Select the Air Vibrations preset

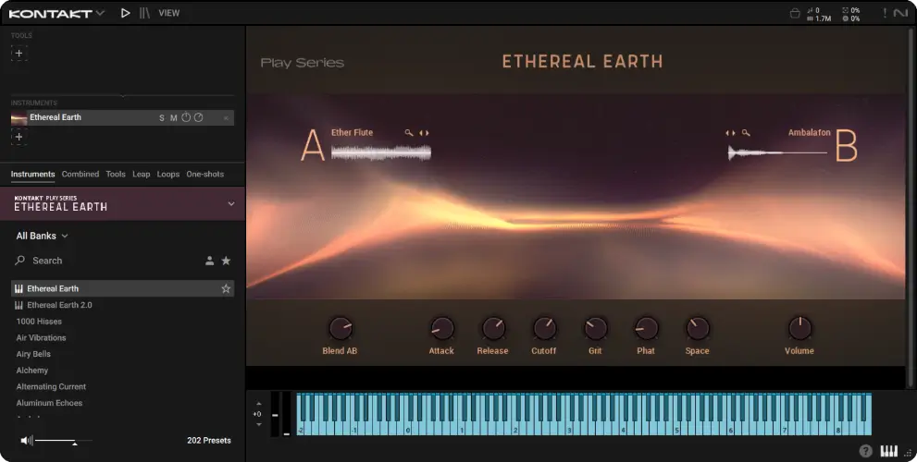click(41, 337)
